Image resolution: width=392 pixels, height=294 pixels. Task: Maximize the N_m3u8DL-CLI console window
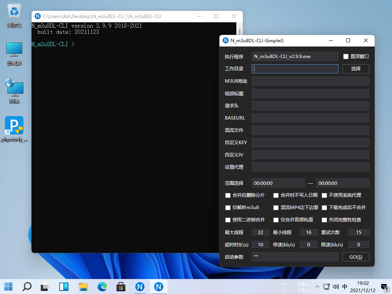click(x=216, y=16)
